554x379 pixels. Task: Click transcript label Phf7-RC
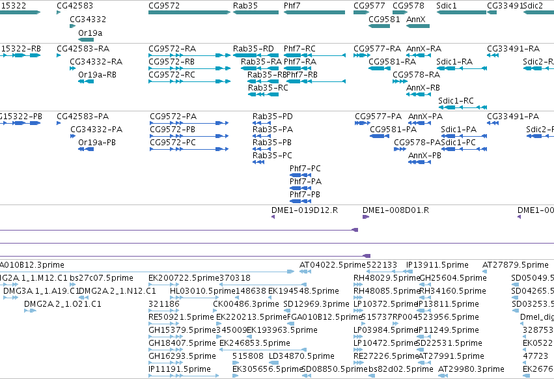[299, 48]
